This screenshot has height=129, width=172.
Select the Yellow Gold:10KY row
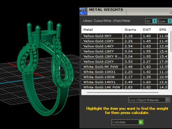point(125,41)
